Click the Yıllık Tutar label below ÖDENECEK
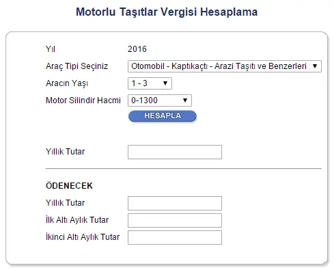The width and height of the screenshot is (334, 270). (65, 203)
